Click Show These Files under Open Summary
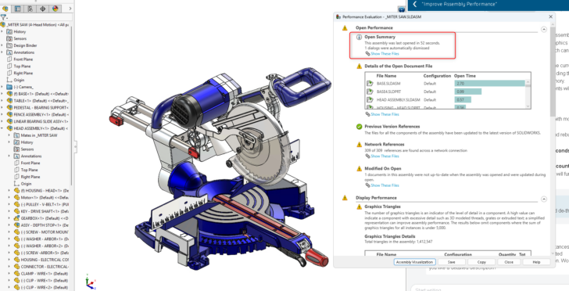569x291 pixels. (x=385, y=54)
